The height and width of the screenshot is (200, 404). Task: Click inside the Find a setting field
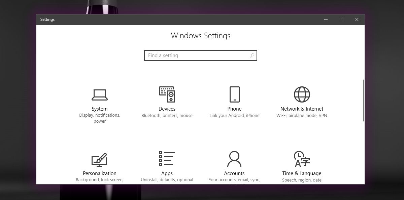point(201,55)
